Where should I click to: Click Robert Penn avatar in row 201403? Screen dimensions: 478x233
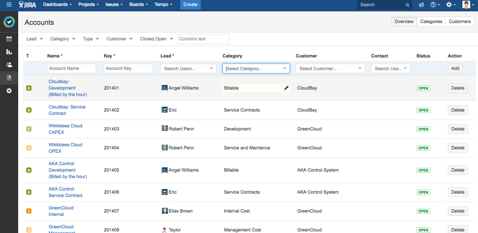165,129
